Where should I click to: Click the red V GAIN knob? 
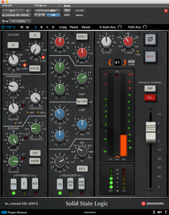(x=128, y=41)
